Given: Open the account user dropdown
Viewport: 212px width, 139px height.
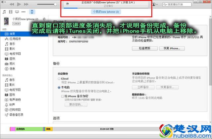Looking at the screenshot, I should click(x=155, y=4).
